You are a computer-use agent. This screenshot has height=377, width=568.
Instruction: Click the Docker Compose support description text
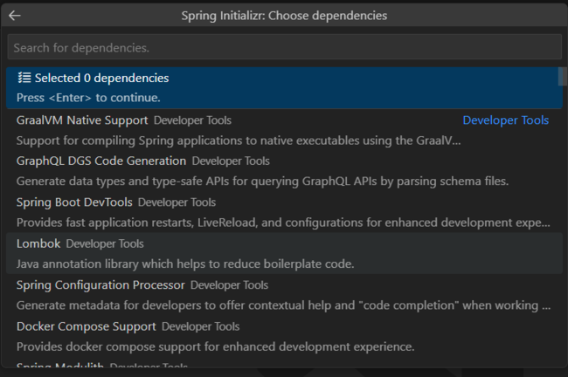(215, 346)
